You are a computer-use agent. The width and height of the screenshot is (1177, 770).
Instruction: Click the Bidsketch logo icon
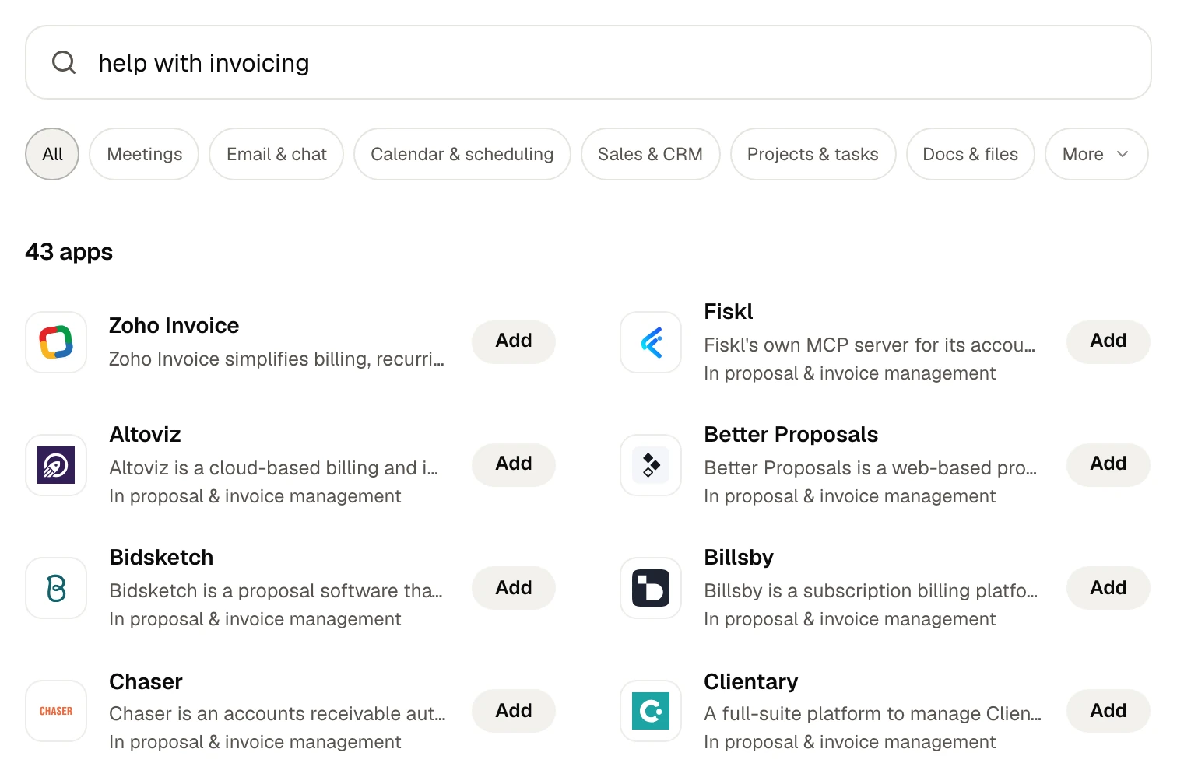click(56, 588)
